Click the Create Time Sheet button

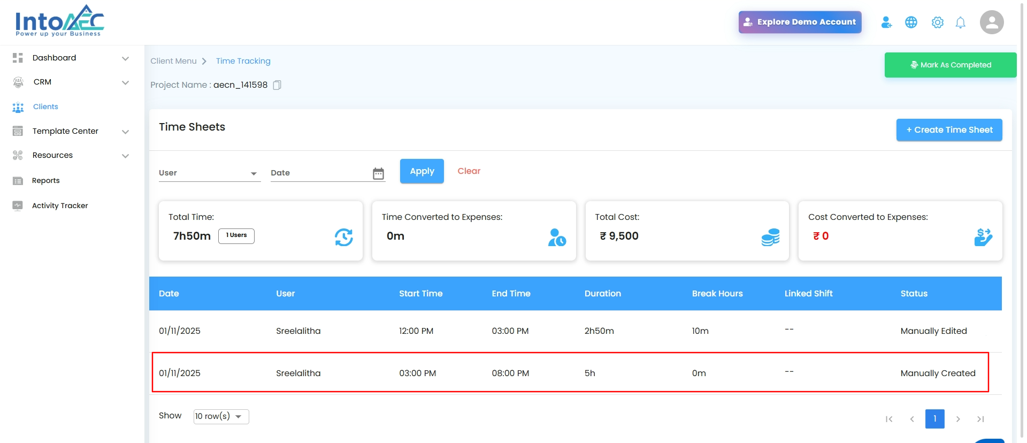(x=949, y=130)
